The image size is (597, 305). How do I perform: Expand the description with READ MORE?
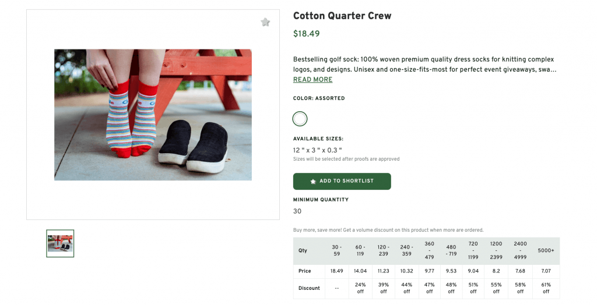click(312, 80)
